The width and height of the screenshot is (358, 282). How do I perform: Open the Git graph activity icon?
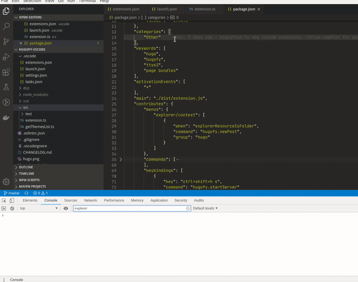coord(6,102)
